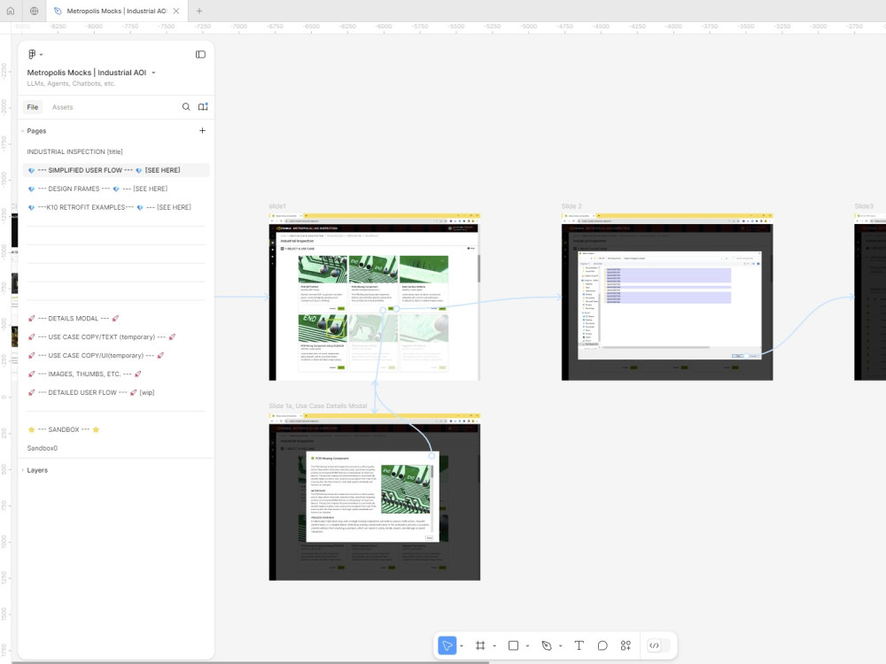Select the Slide 2 frame label
Viewport: 886px width, 664px height.
click(x=571, y=206)
